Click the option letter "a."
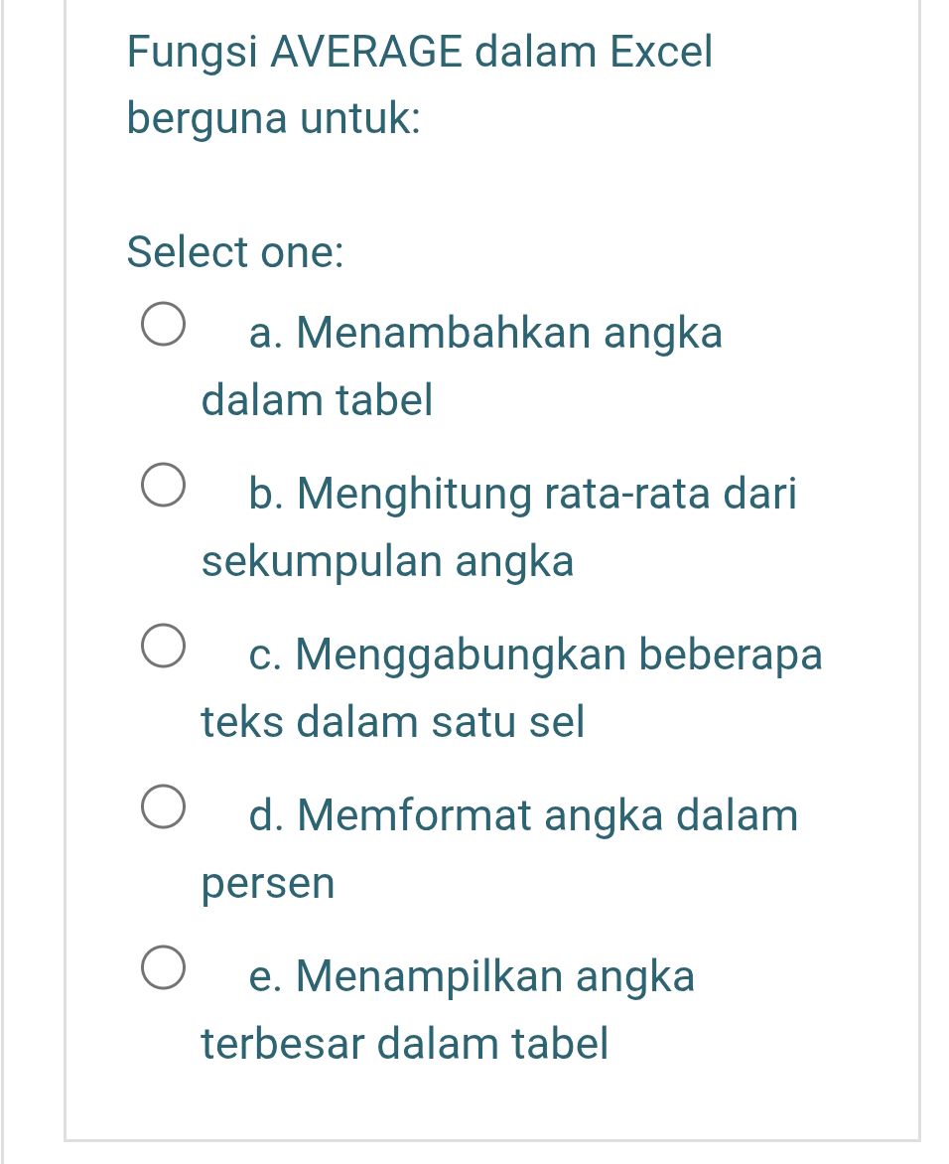 click(268, 333)
